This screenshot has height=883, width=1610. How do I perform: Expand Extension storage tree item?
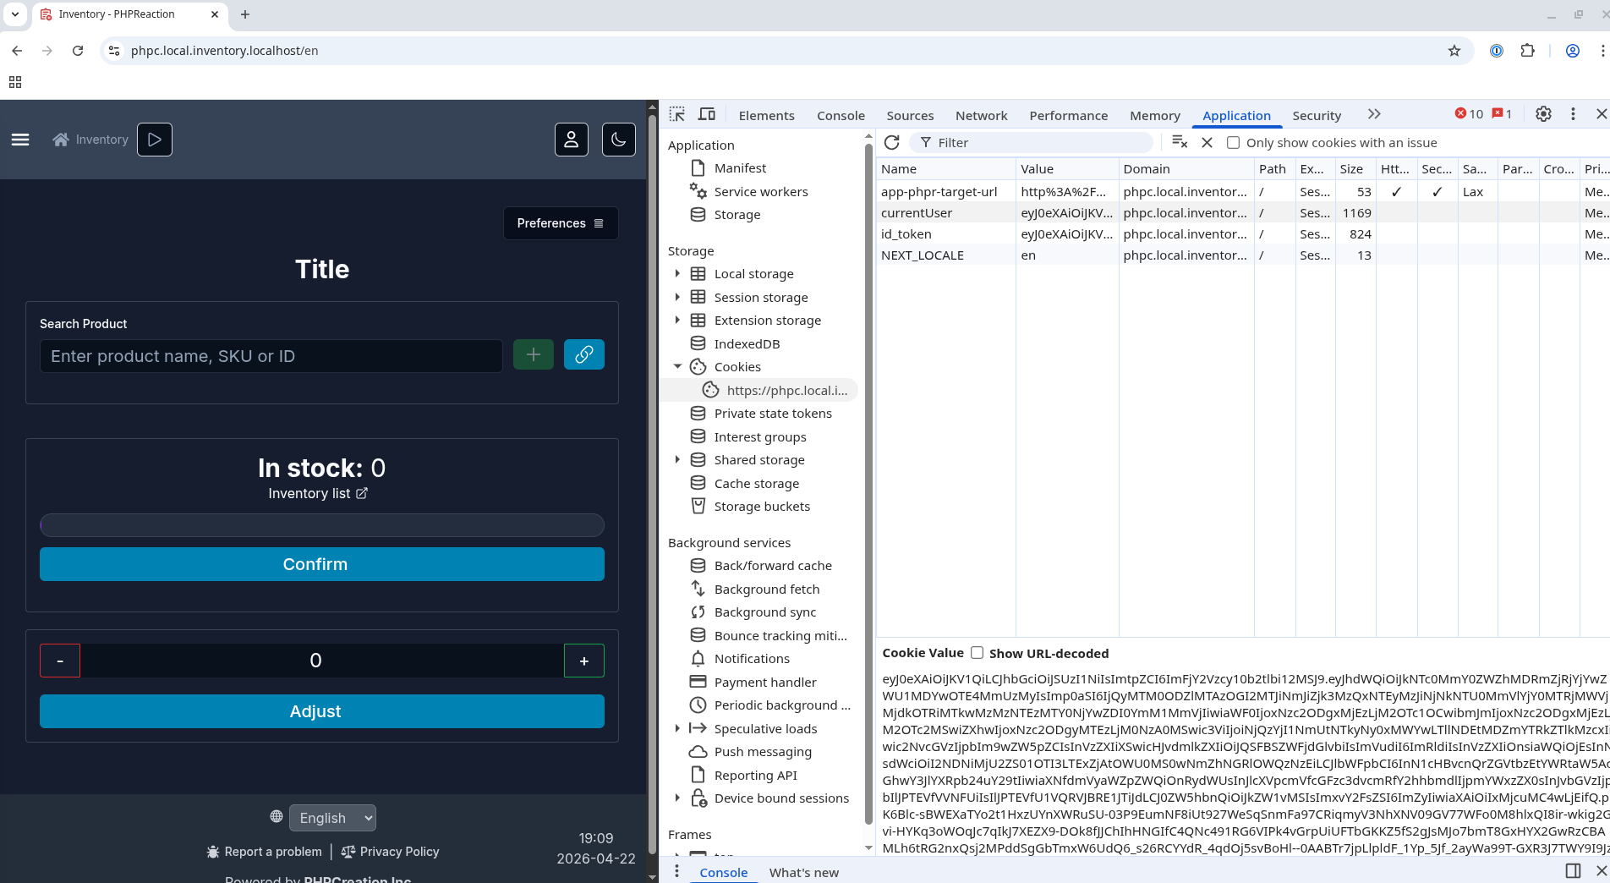[677, 320]
